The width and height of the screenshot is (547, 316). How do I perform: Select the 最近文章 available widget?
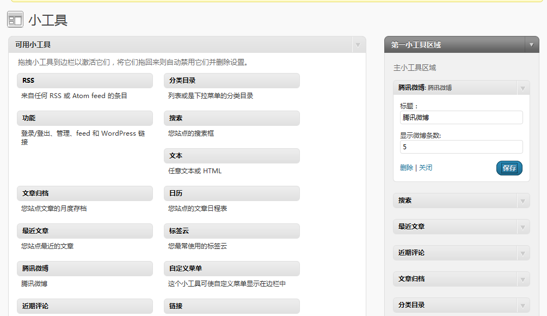85,231
